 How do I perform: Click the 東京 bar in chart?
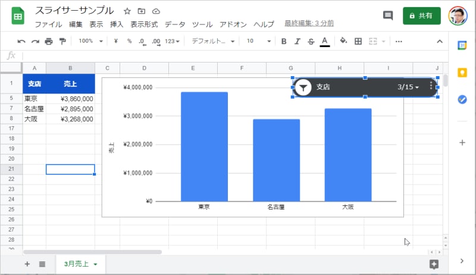[204, 146]
